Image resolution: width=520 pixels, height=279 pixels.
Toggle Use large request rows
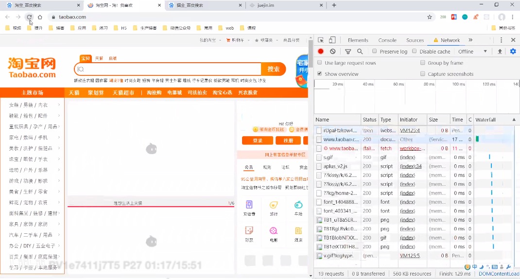(x=319, y=62)
